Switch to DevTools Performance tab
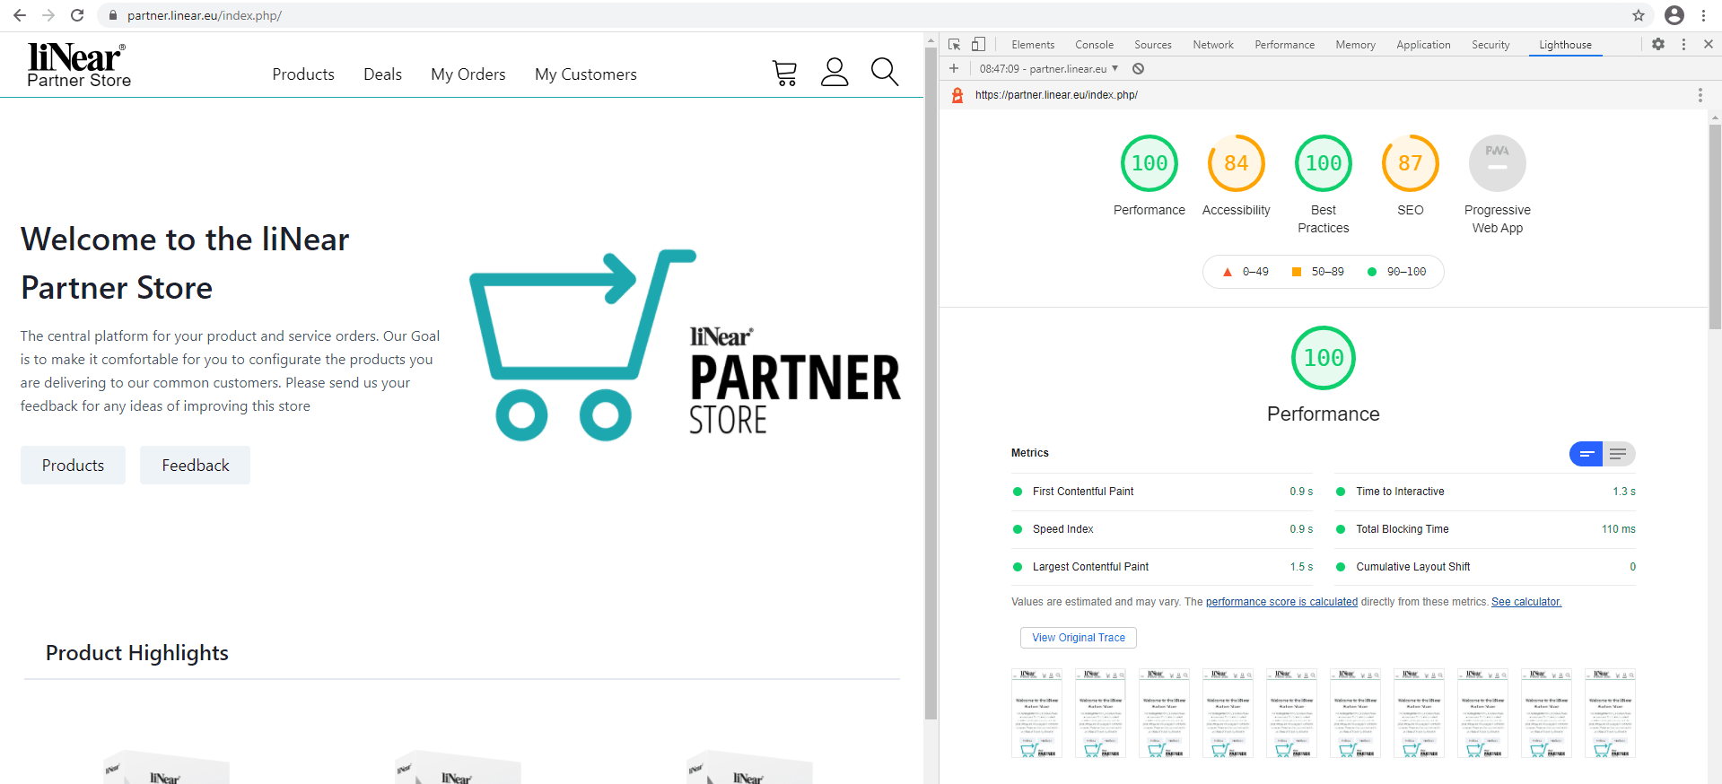Image resolution: width=1722 pixels, height=784 pixels. 1285,45
